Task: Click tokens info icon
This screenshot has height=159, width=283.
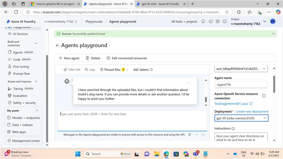Action: click(151, 70)
